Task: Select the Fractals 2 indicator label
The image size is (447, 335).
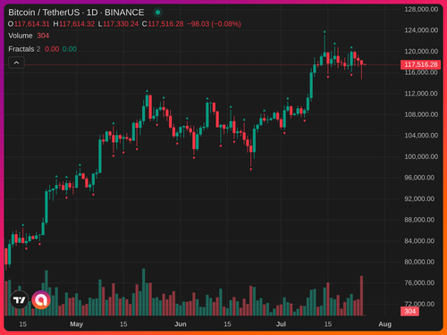Action: point(24,49)
